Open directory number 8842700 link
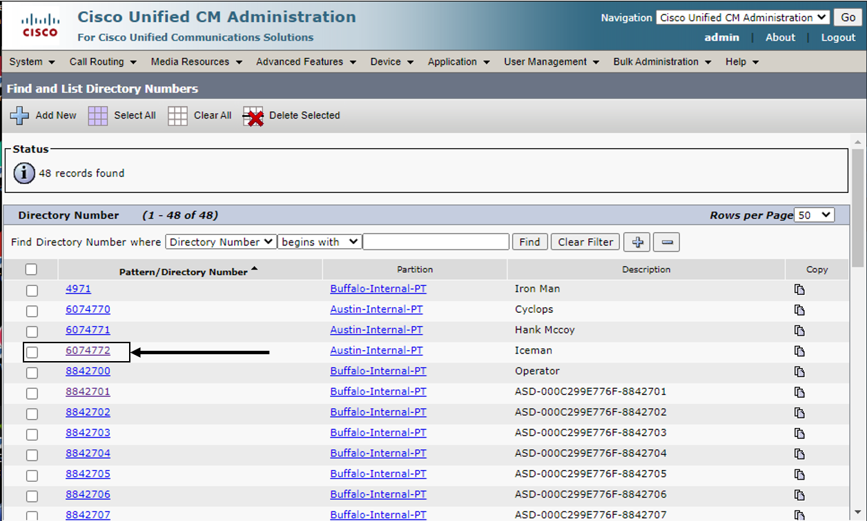The width and height of the screenshot is (867, 521). click(88, 371)
